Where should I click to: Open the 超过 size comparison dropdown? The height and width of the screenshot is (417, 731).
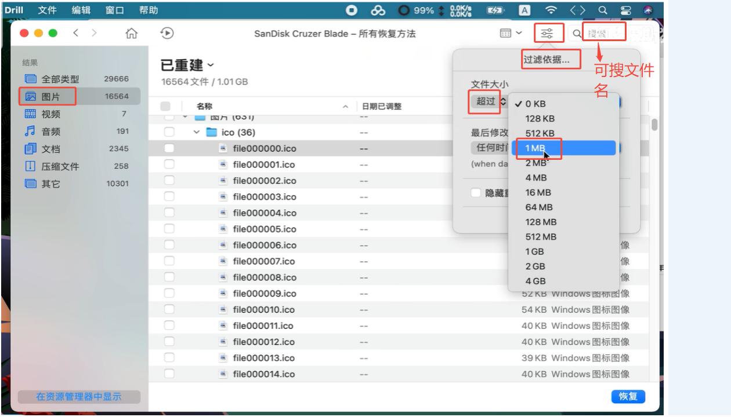pos(490,101)
